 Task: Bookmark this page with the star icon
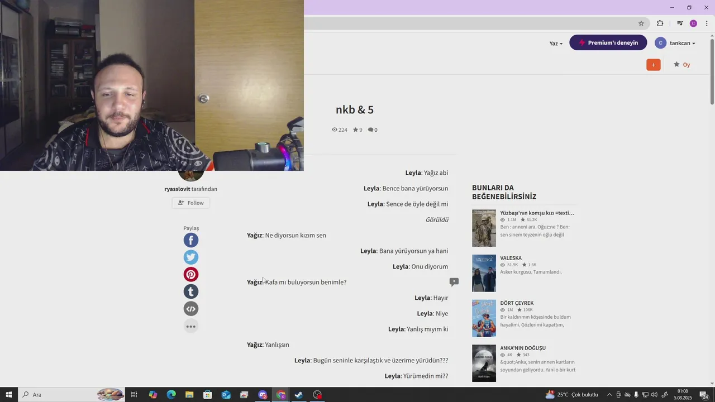point(641,23)
